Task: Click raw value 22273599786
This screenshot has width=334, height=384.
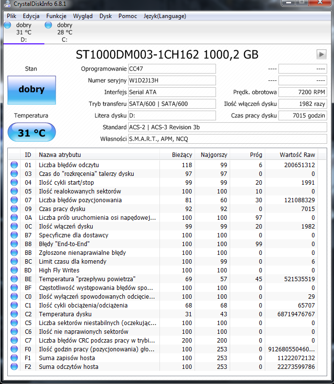Action: click(296, 366)
